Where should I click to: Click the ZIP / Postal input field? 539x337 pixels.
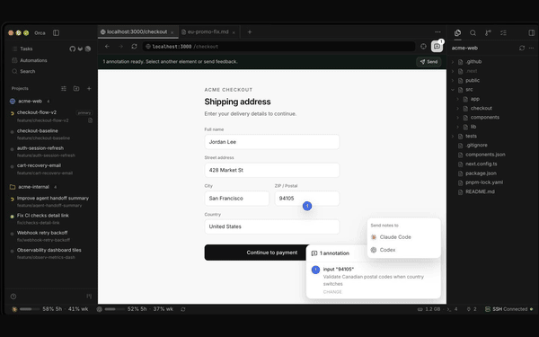tap(307, 199)
